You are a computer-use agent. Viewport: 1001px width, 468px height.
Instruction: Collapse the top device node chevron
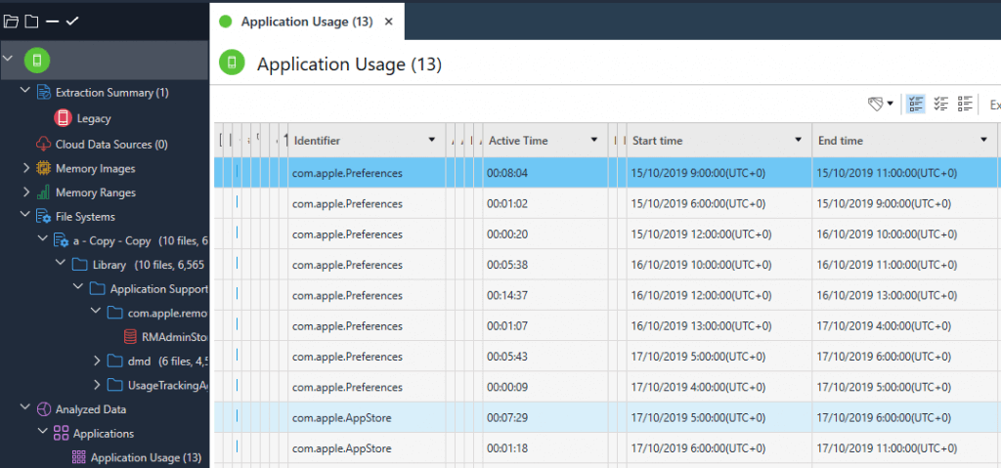pos(8,58)
